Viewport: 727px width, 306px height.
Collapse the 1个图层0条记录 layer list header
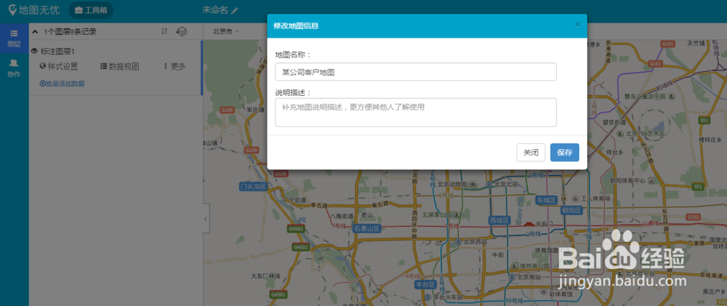(35, 32)
